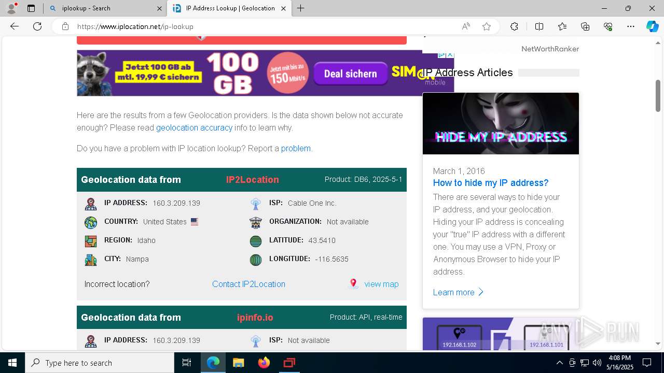Select latitude value 43.5410
Screen dimensions: 664x373
[x=322, y=240]
